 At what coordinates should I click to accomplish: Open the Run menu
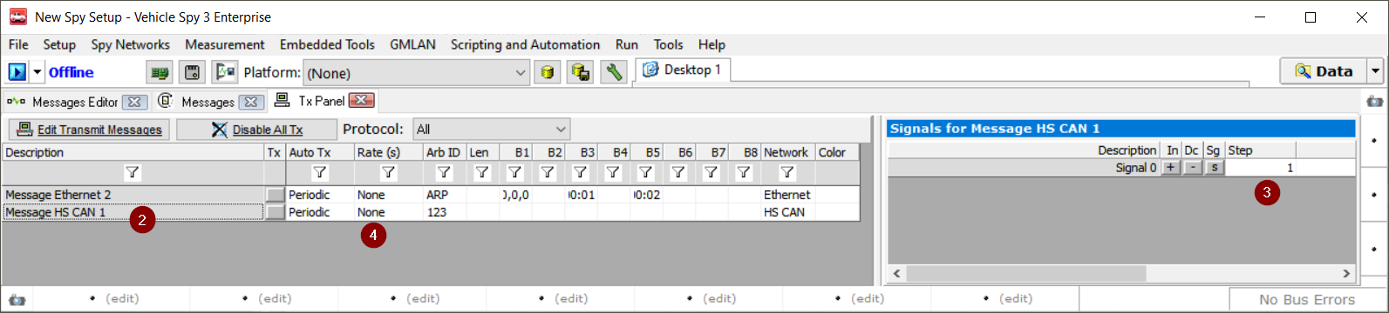pyautogui.click(x=626, y=44)
